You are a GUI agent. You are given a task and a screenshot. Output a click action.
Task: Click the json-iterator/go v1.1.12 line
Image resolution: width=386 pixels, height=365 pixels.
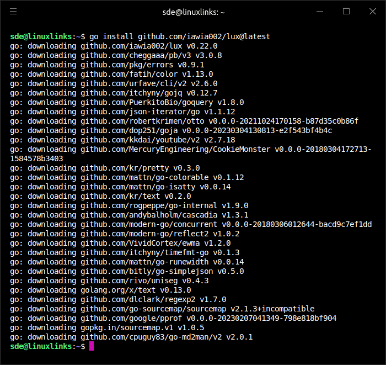[122, 112]
